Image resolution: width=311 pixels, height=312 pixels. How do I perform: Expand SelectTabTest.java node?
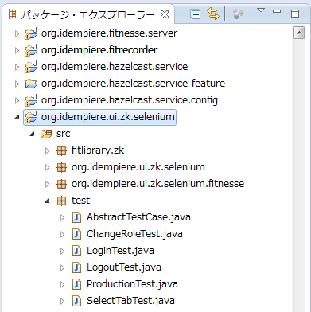click(x=63, y=301)
